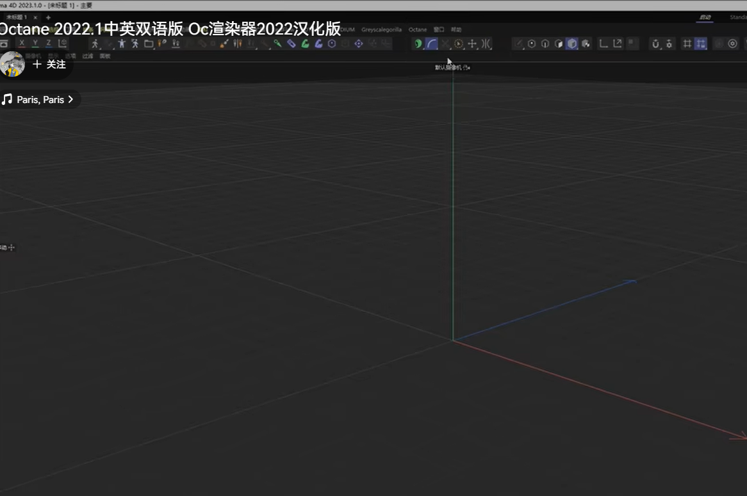747x496 pixels.
Task: Switch to Points mode hexagon icon
Action: pos(532,44)
